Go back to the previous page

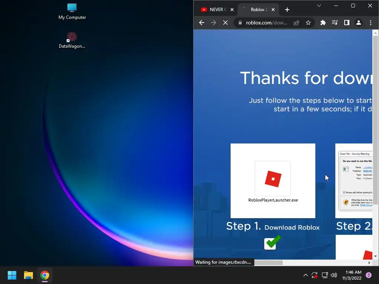pos(202,23)
